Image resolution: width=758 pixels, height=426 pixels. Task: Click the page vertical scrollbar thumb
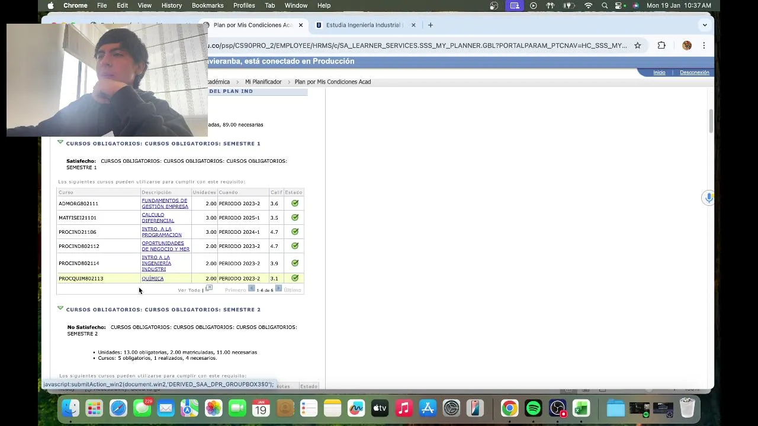[x=711, y=121]
